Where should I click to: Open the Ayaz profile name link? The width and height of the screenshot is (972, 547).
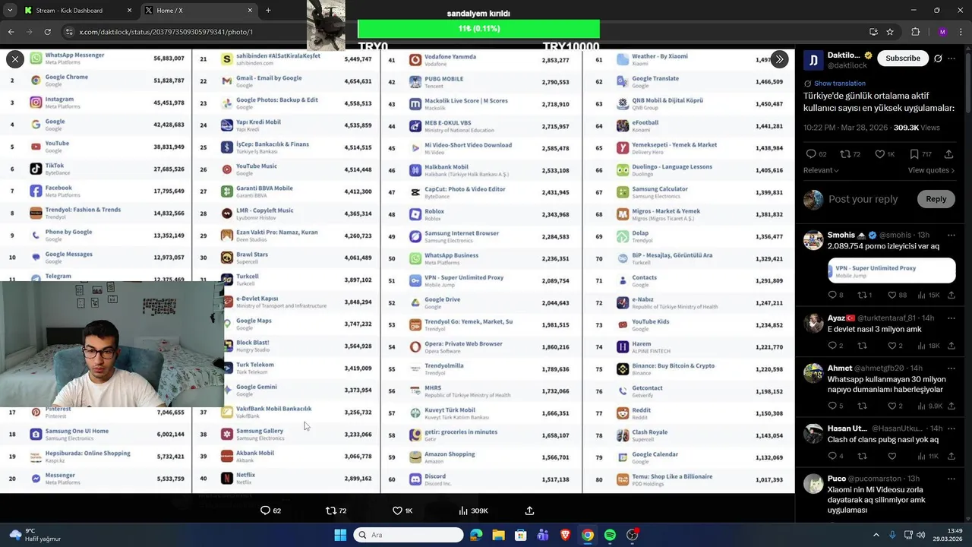(x=841, y=318)
